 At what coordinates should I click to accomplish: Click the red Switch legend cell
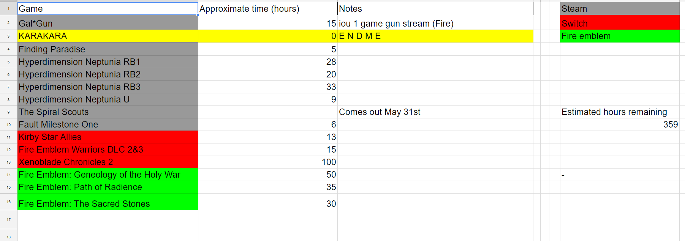620,23
